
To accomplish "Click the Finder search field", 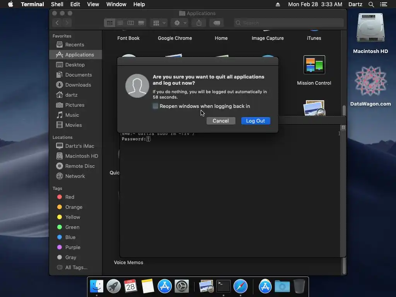I will click(x=288, y=23).
